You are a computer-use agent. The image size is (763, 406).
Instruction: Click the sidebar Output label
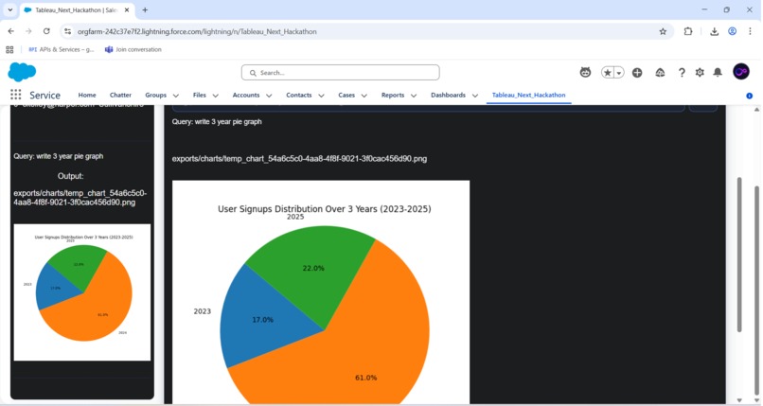tap(71, 176)
